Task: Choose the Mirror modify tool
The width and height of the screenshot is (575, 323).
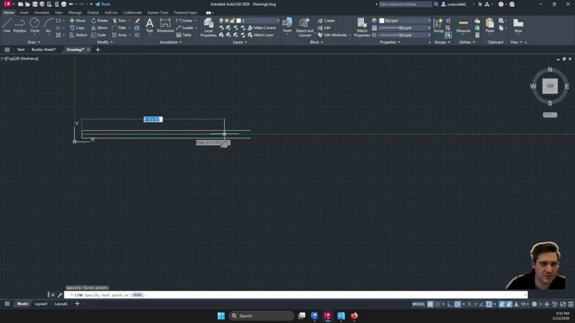Action: tap(99, 27)
